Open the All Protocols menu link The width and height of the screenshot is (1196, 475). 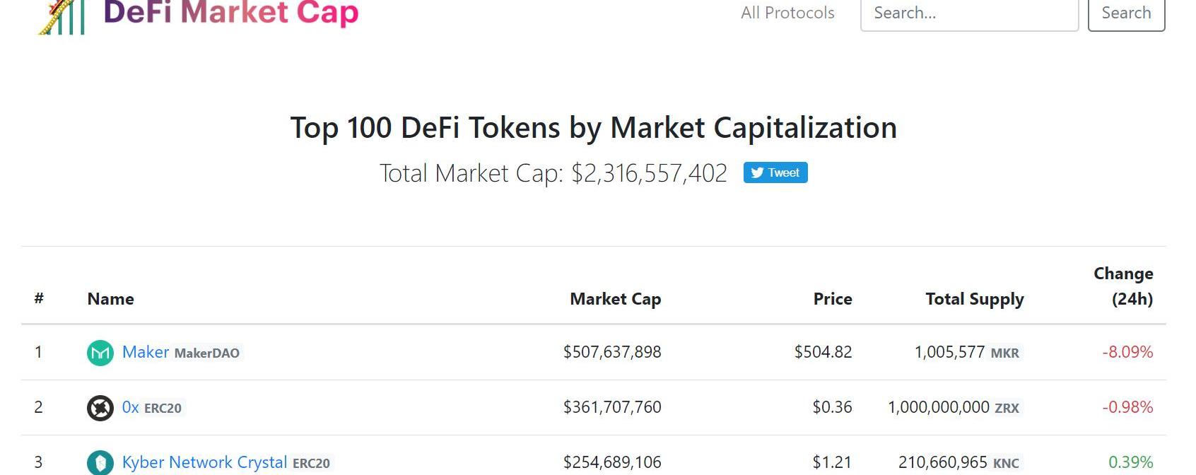tap(787, 13)
